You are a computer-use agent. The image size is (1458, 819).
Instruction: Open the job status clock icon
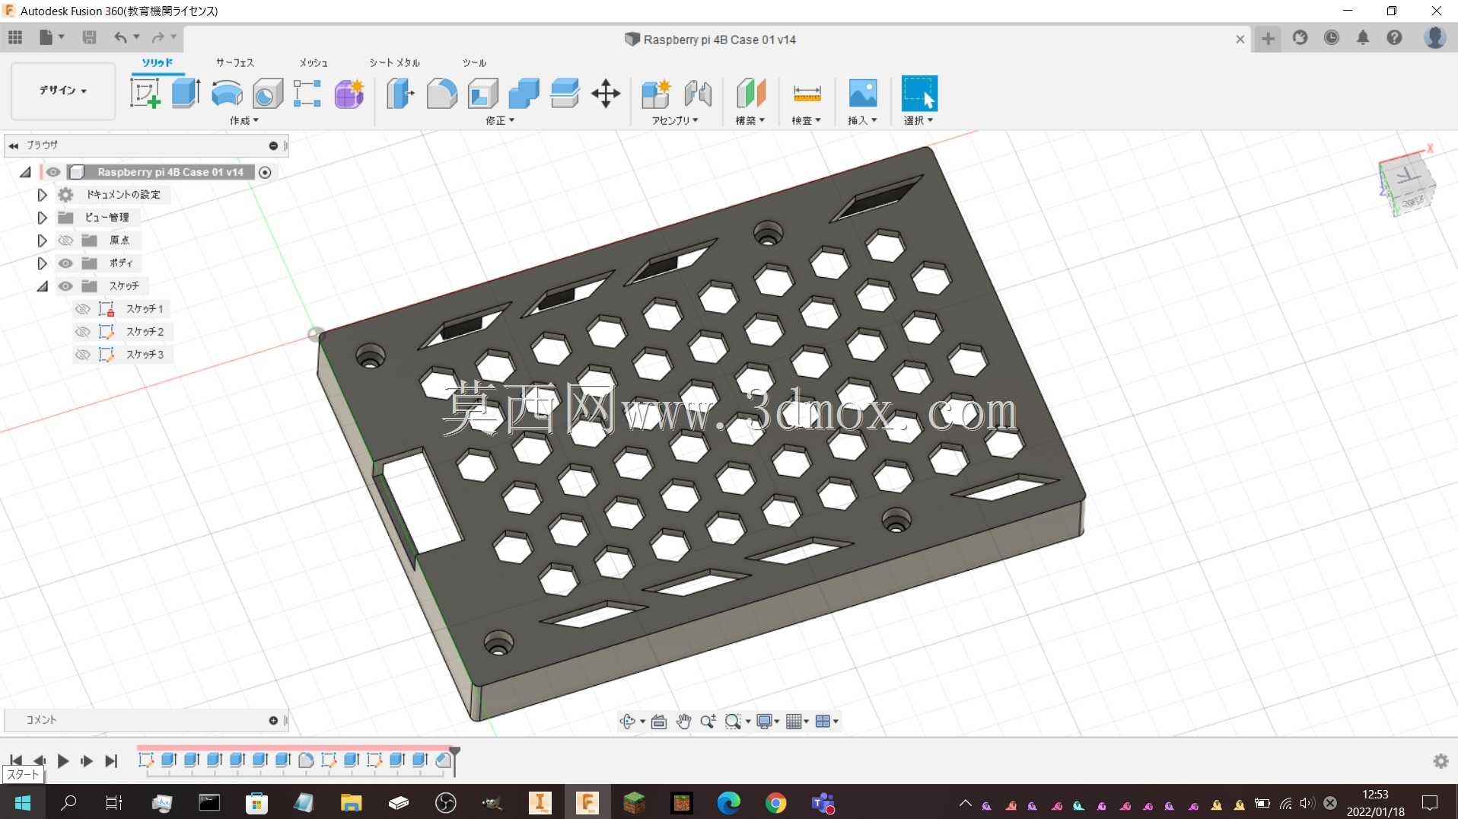(x=1332, y=37)
